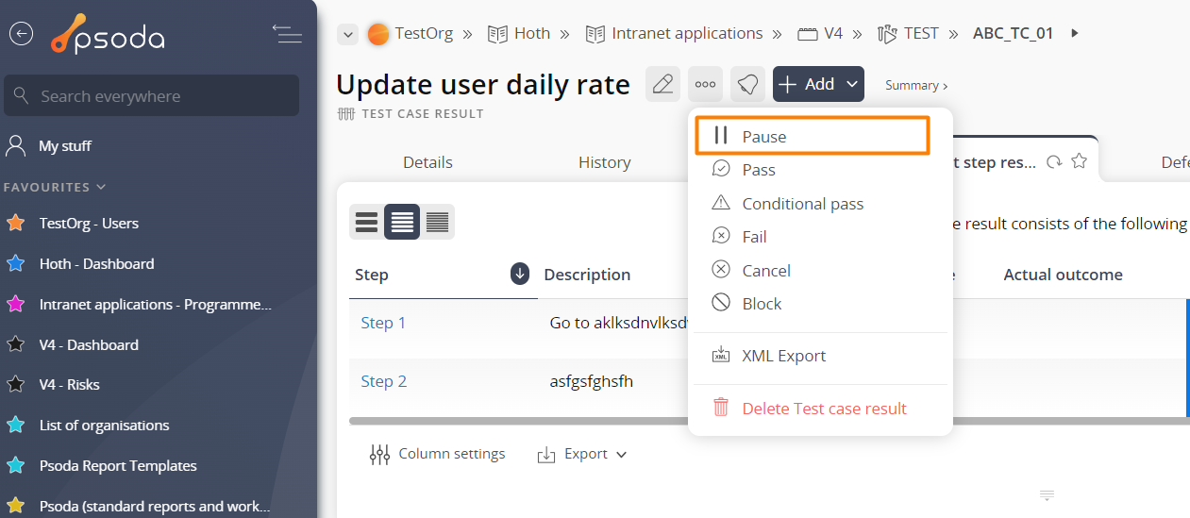Click magenta star beside Intranet applications
The height and width of the screenshot is (518, 1190).
click(x=16, y=305)
